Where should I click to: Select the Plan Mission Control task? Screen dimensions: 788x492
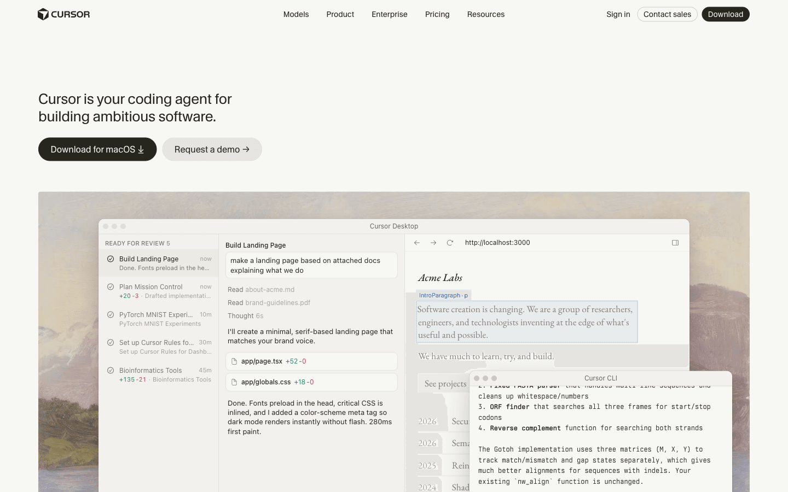pos(159,291)
